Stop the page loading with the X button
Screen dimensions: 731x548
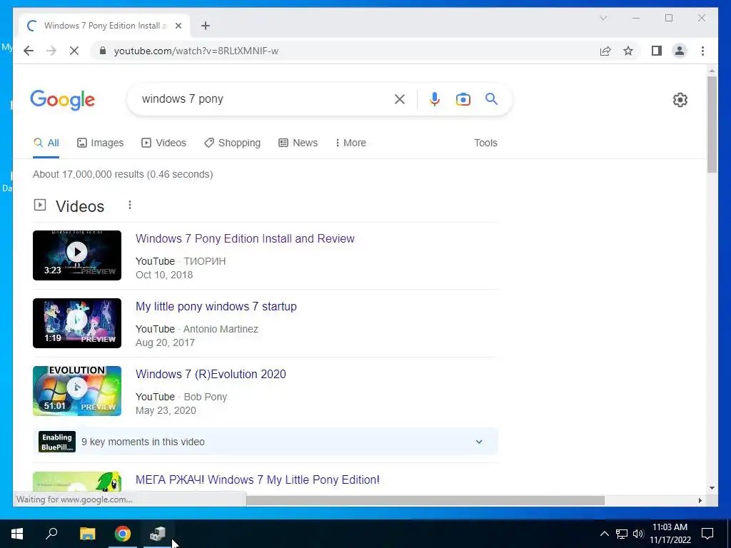coord(74,51)
